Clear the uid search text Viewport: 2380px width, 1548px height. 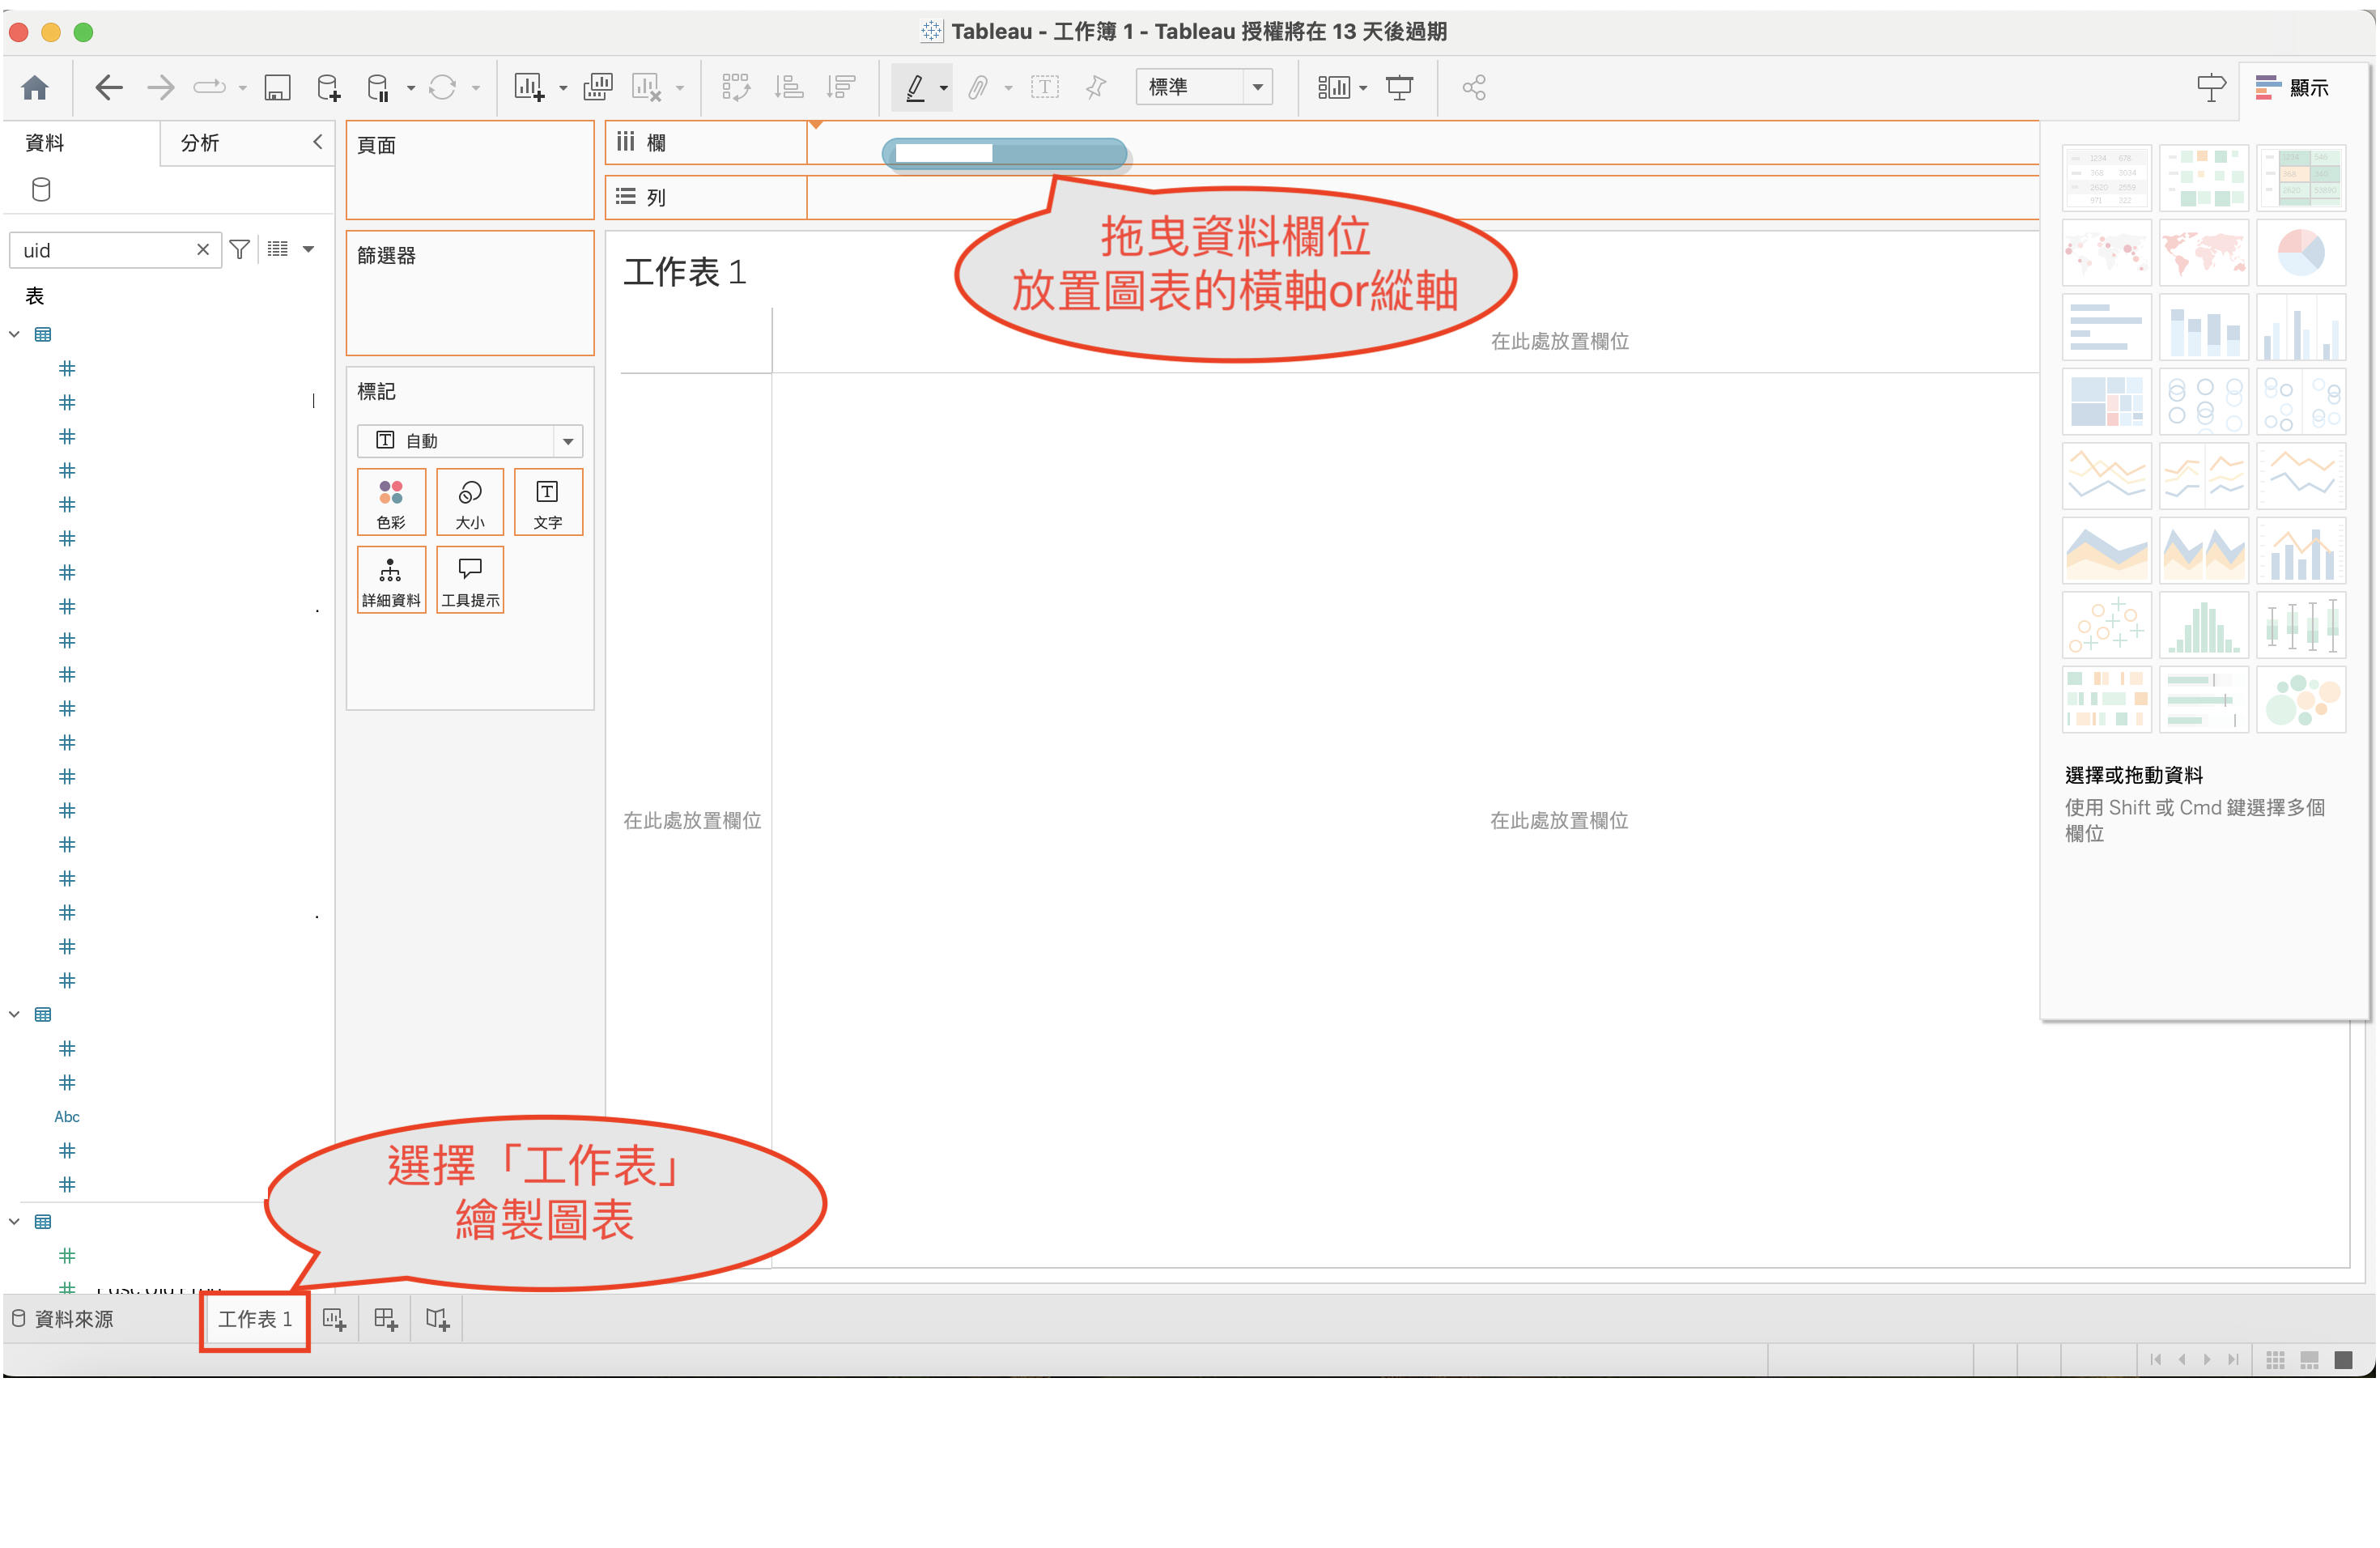[x=203, y=250]
